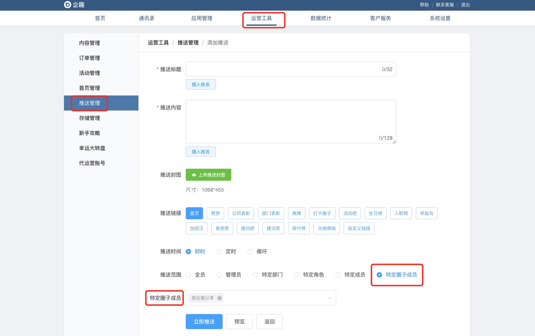Choose 特定角色 as push range
The height and width of the screenshot is (336, 535).
[x=296, y=275]
